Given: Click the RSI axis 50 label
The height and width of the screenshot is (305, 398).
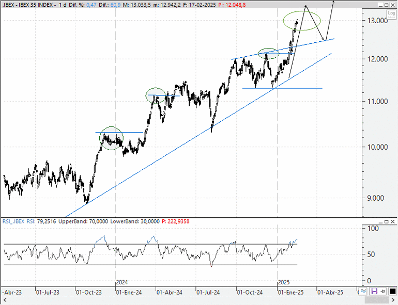Looking at the screenshot, I should 371,254.
